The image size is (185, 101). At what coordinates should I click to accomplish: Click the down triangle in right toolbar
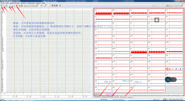click(179, 6)
